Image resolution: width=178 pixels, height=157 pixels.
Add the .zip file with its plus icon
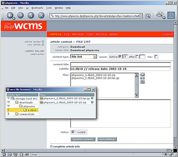pos(92,103)
